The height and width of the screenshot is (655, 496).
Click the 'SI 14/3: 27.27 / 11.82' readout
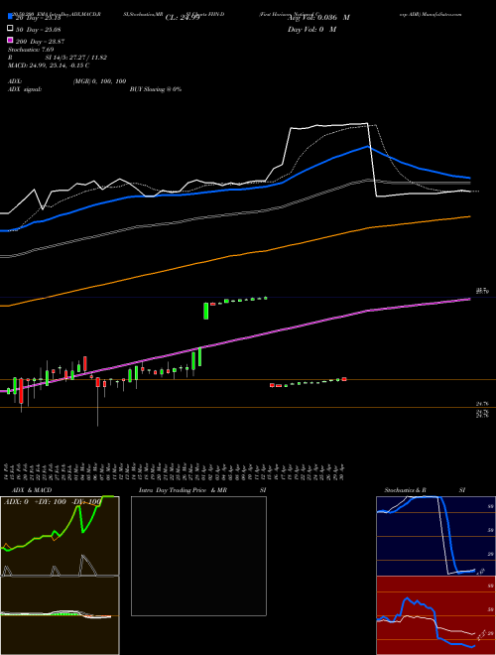76,58
